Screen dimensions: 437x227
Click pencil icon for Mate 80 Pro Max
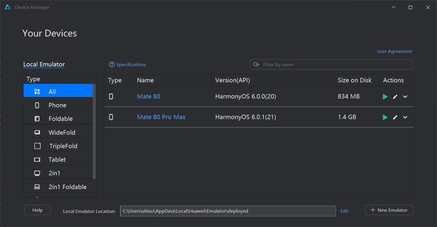point(395,117)
